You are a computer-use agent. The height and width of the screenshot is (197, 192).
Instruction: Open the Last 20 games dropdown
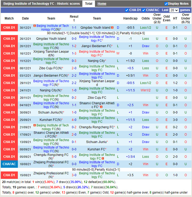click(174, 10)
